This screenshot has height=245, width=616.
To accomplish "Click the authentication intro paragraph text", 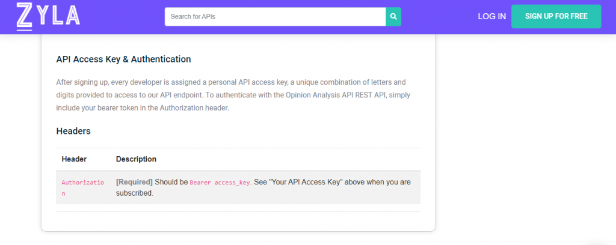I will pyautogui.click(x=231, y=95).
